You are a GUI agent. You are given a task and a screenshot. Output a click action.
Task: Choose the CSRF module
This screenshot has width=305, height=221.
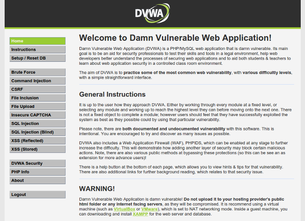click(38, 89)
